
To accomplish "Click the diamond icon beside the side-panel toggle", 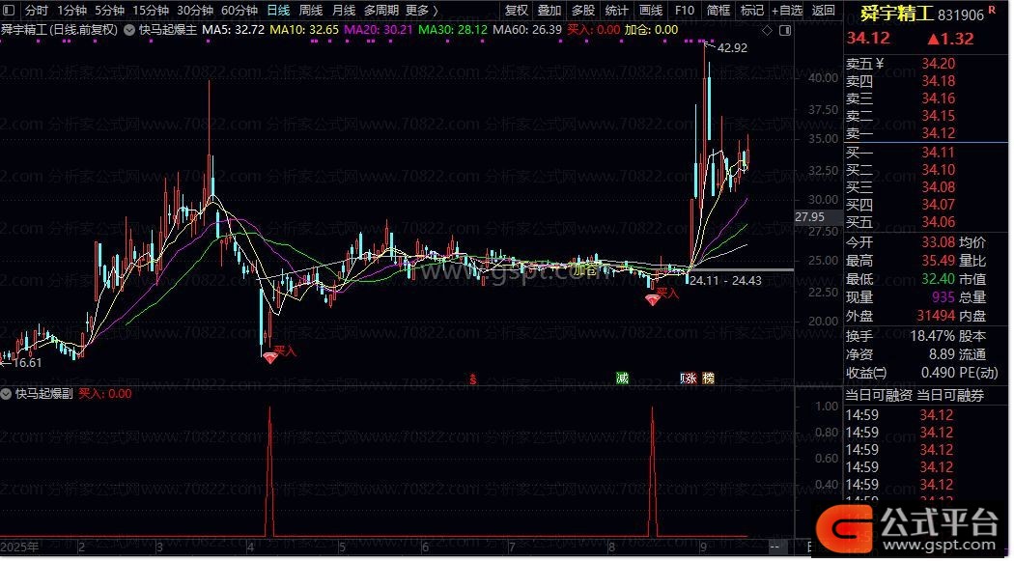I will click(x=767, y=30).
